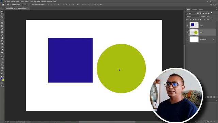The image size is (218, 123).
Task: Open Quick Mask mode icon
Action: 2,83
